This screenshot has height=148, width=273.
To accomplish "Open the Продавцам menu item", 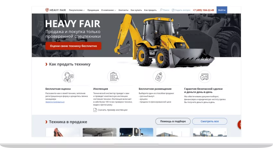I will [93, 10].
